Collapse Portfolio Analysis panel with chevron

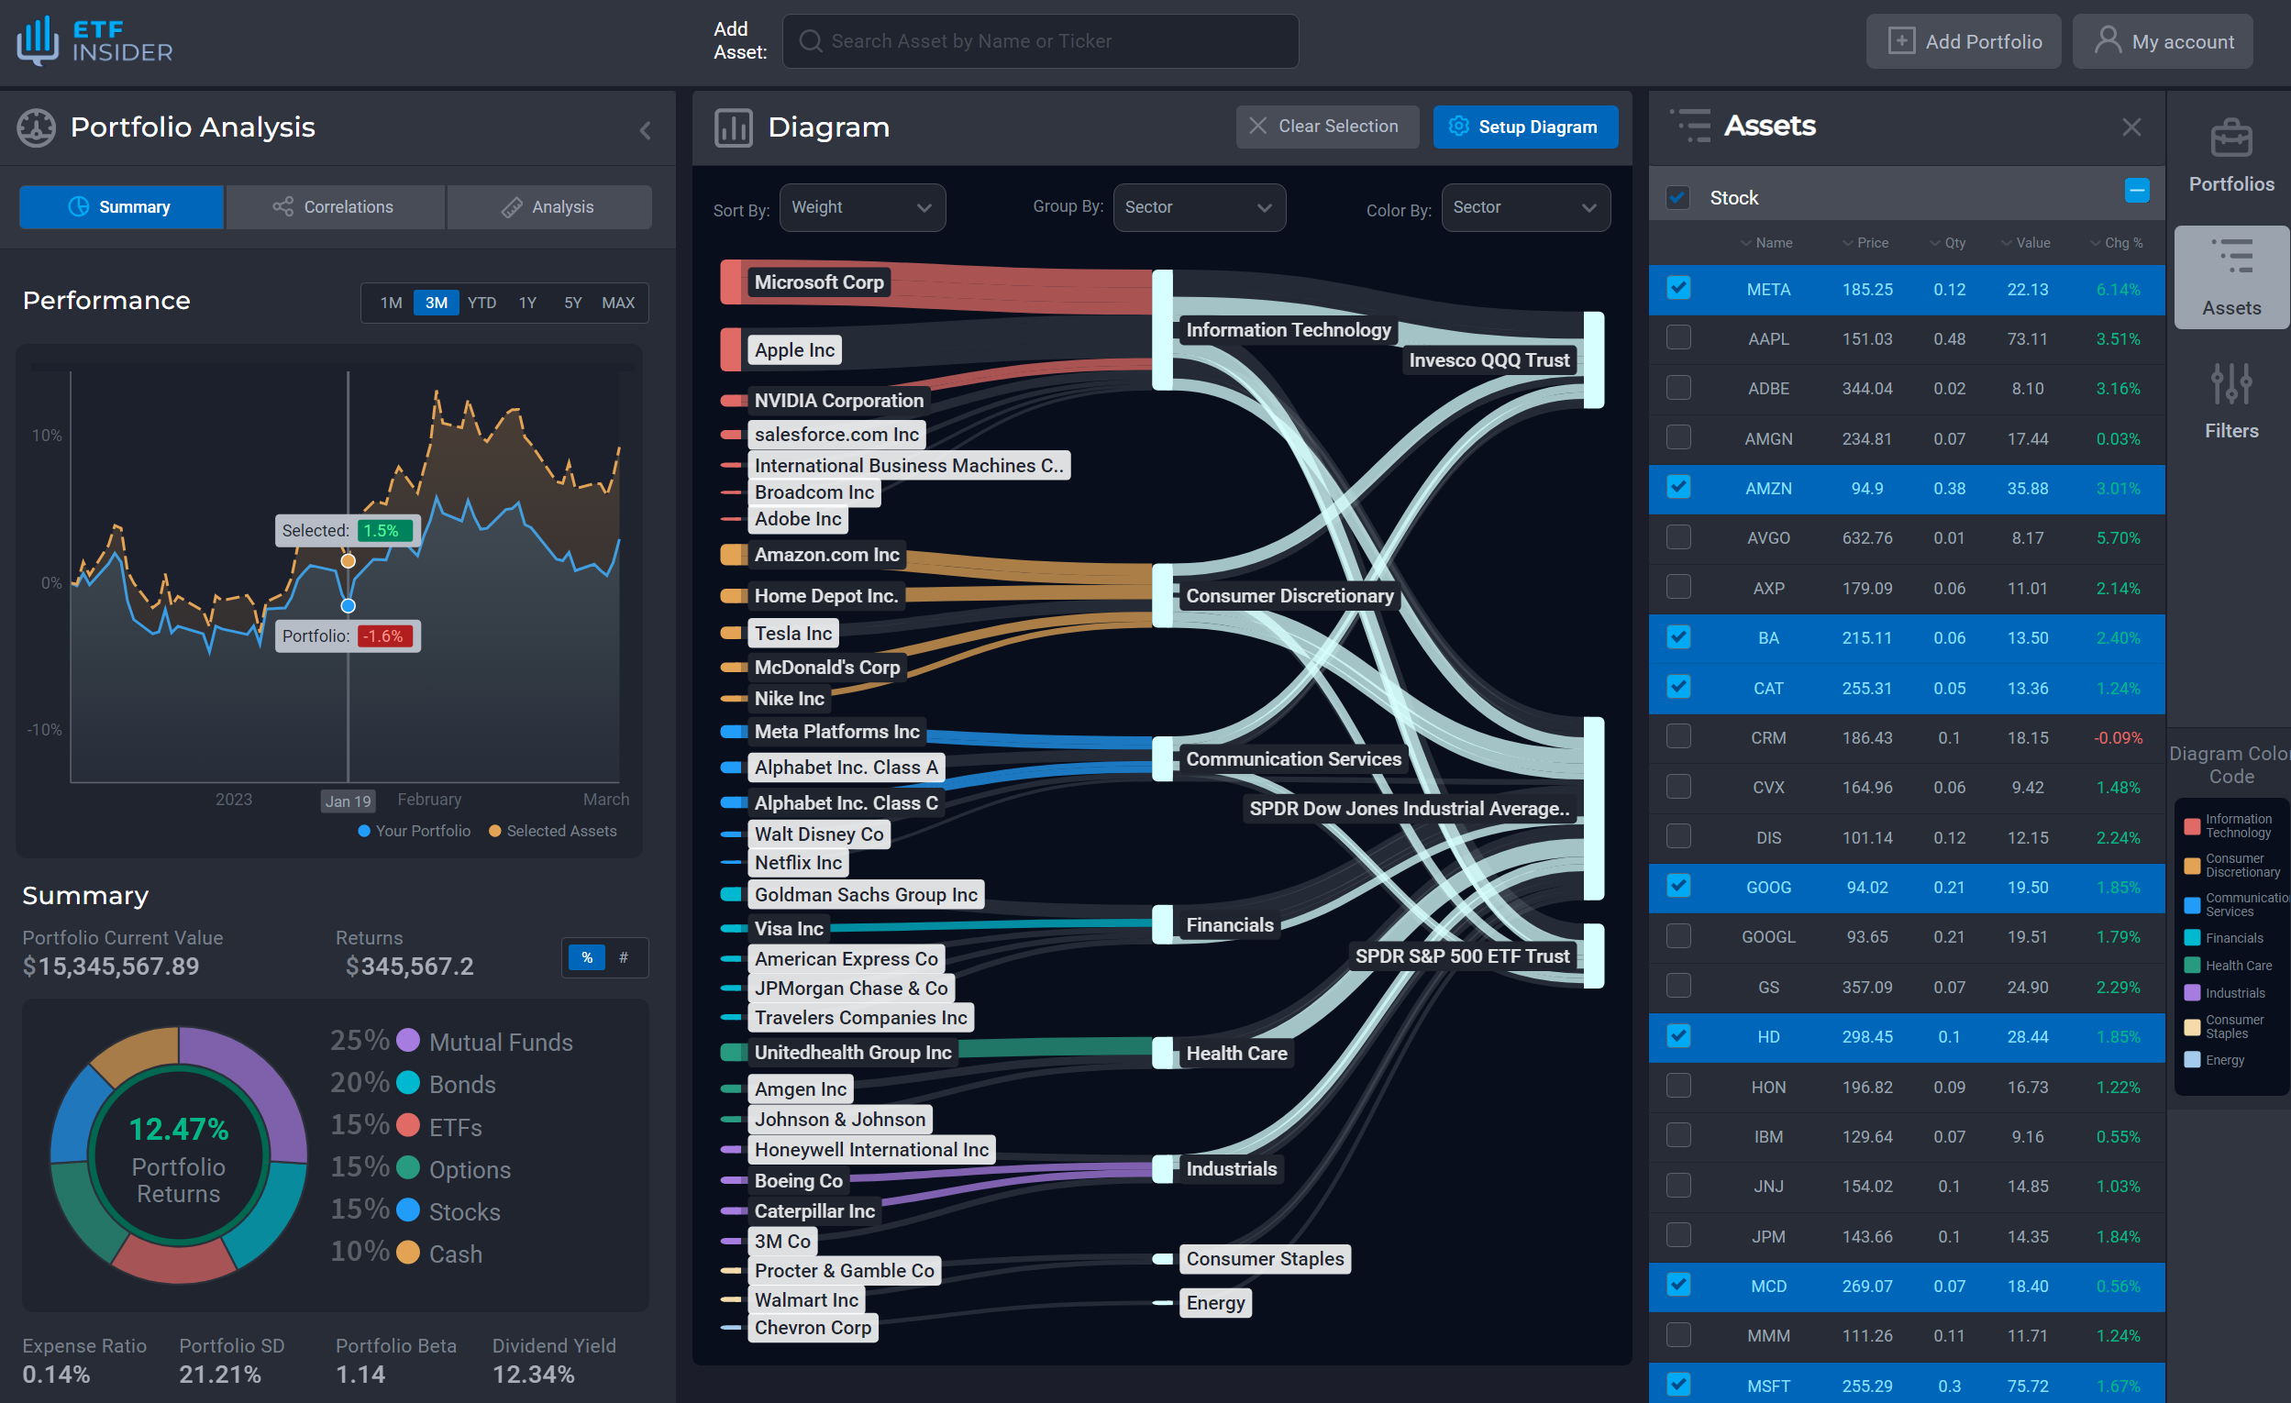[x=646, y=130]
